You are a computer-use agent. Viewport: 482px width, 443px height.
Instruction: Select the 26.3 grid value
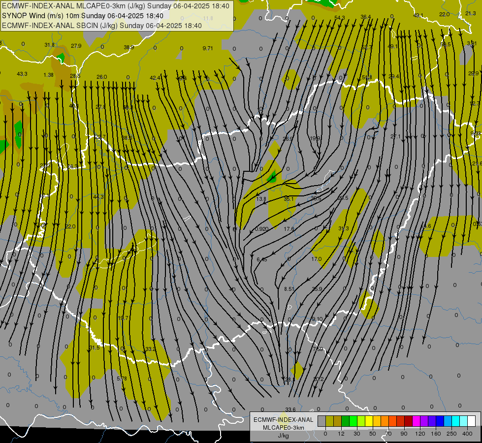[x=73, y=167]
